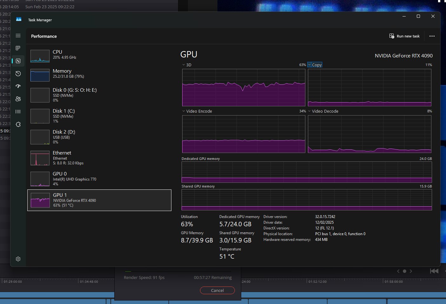
Task: Click the next arrow in the background timeline
Action: pyautogui.click(x=411, y=271)
